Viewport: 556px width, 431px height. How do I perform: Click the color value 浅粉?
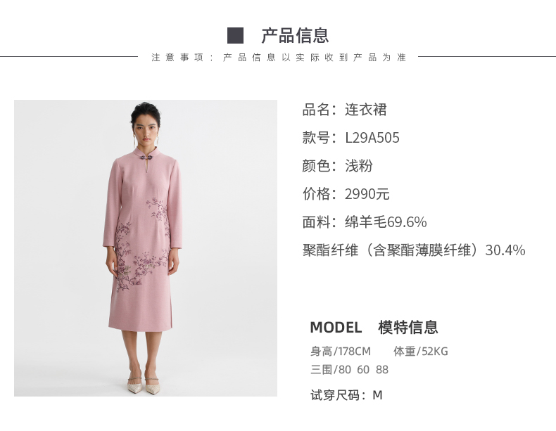358,166
